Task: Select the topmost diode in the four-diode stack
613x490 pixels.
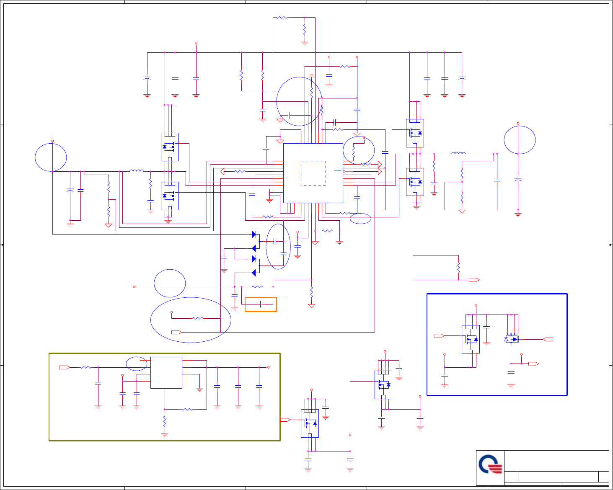Action: pyautogui.click(x=254, y=235)
